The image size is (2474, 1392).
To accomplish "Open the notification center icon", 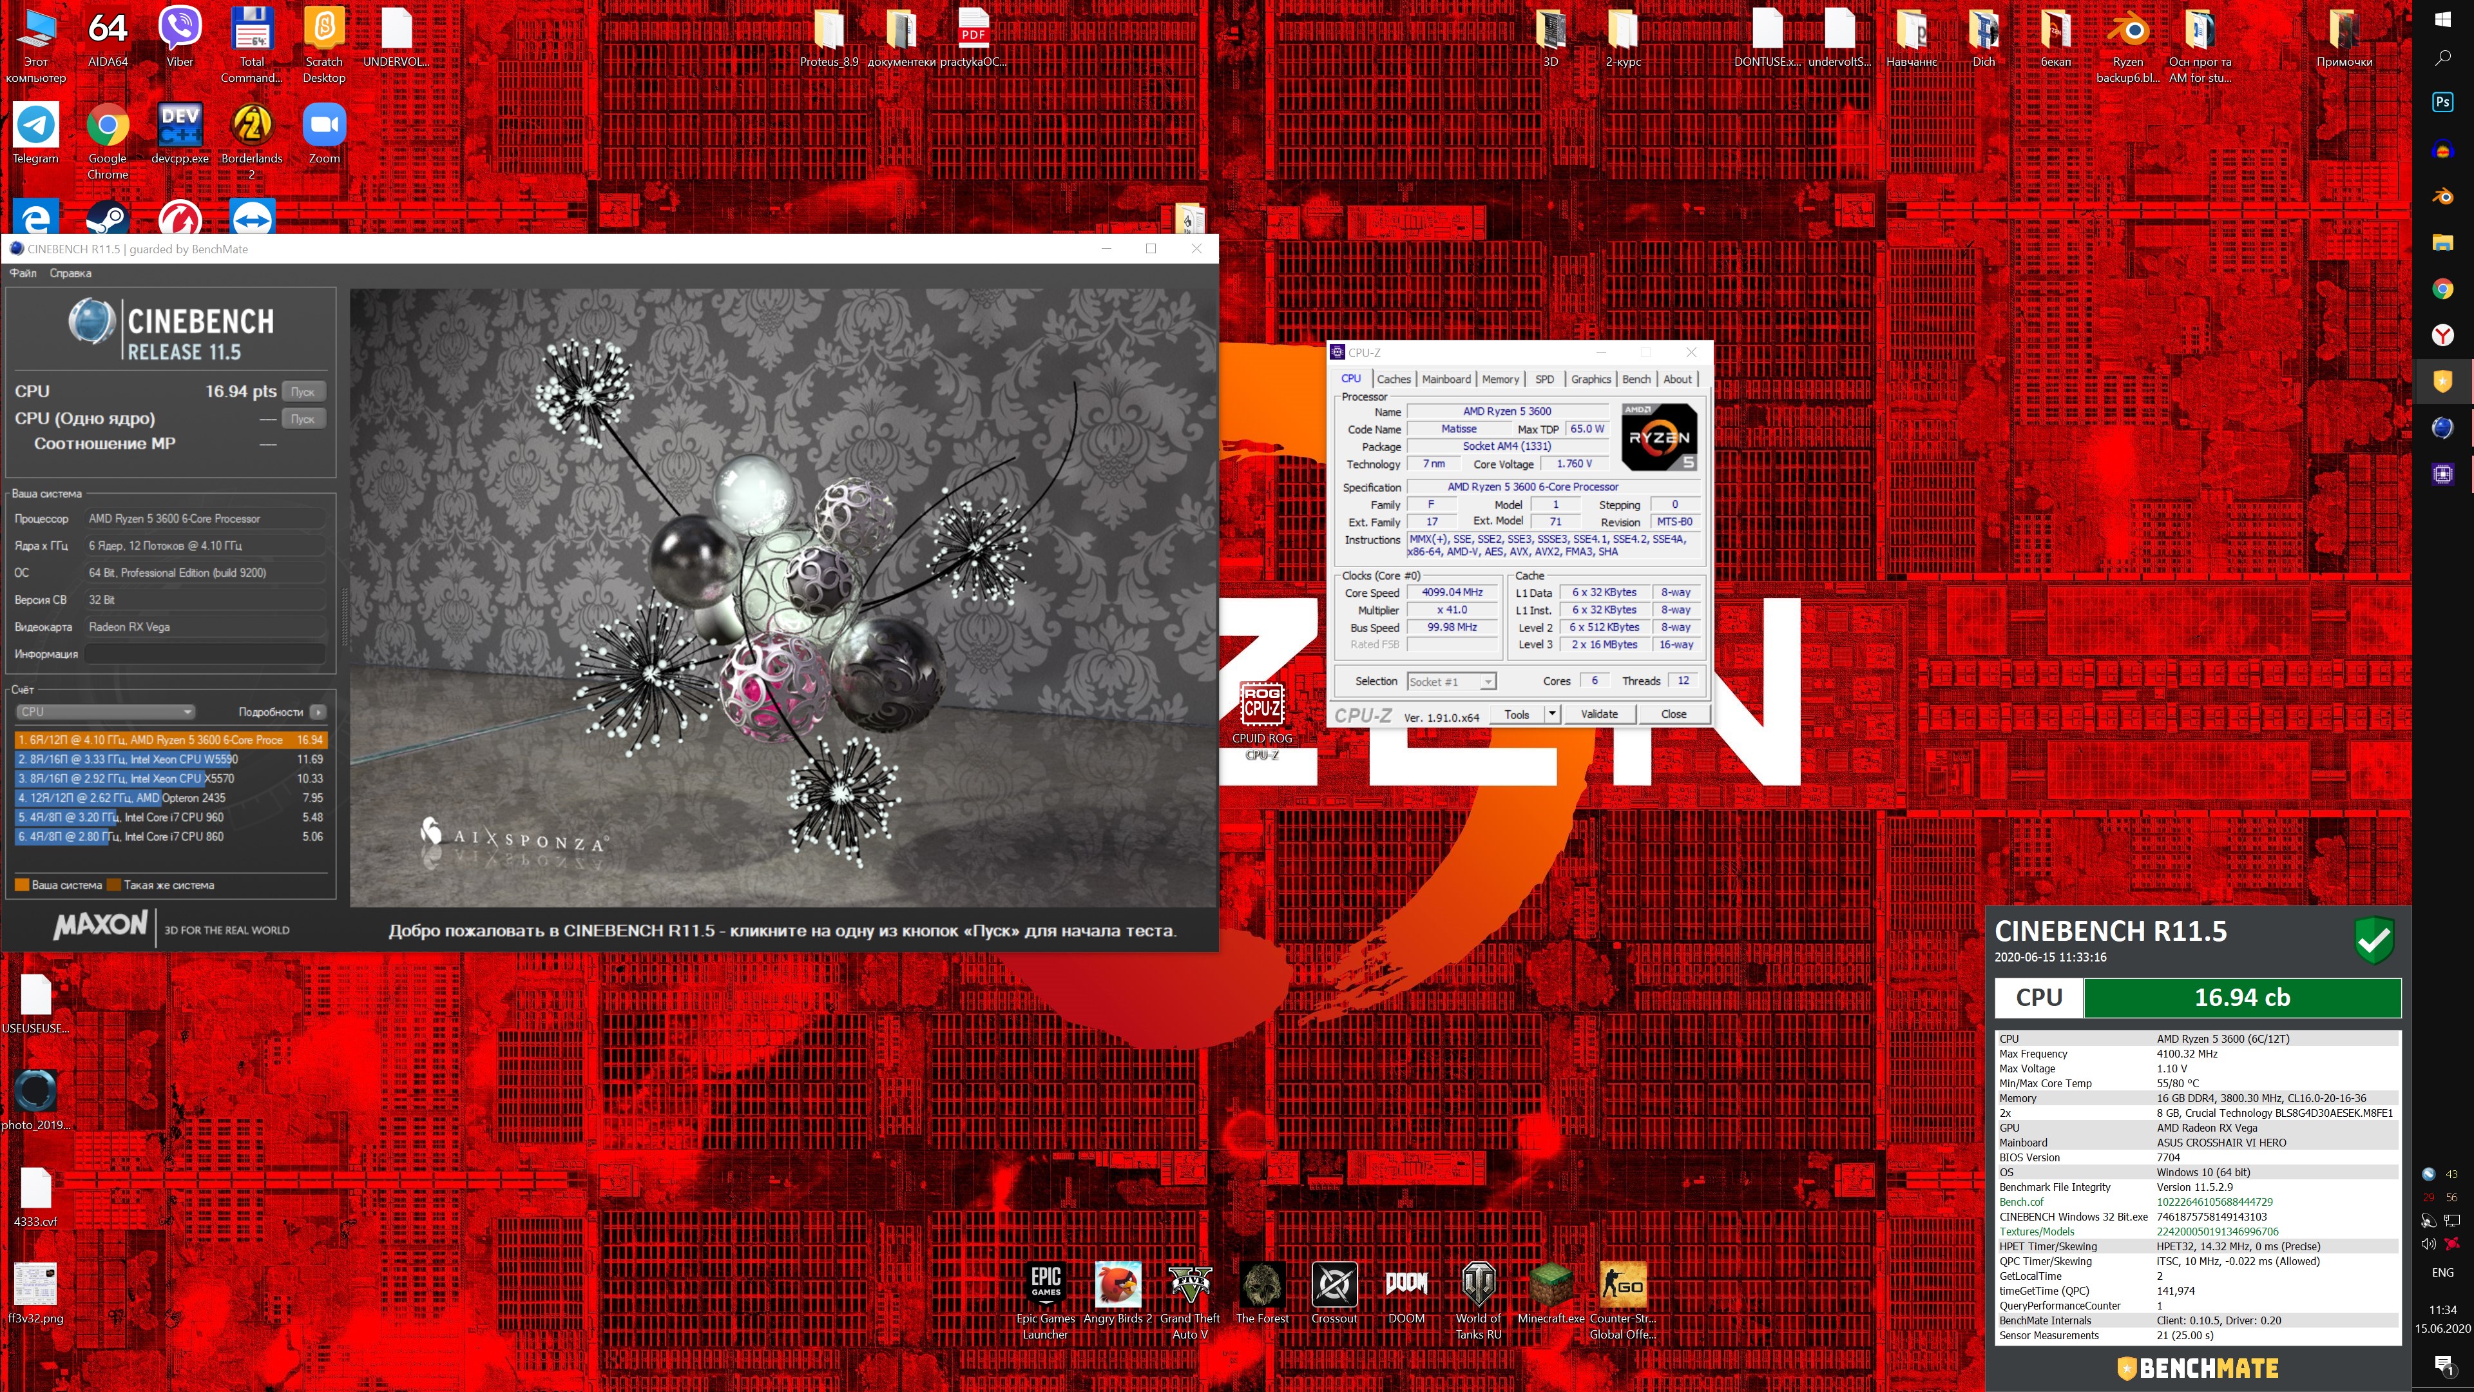I will click(x=2442, y=1364).
